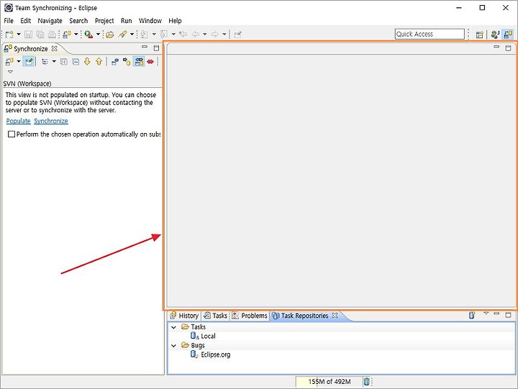Viewport: 518px width, 389px height.
Task: Go to previous difference up arrow
Action: 99,61
